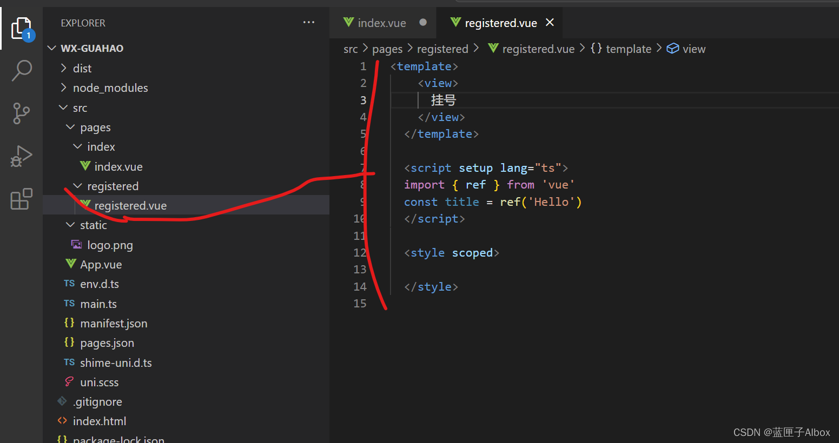Click breadcrumb item pages
Screen dimensions: 839x443
tap(387, 49)
